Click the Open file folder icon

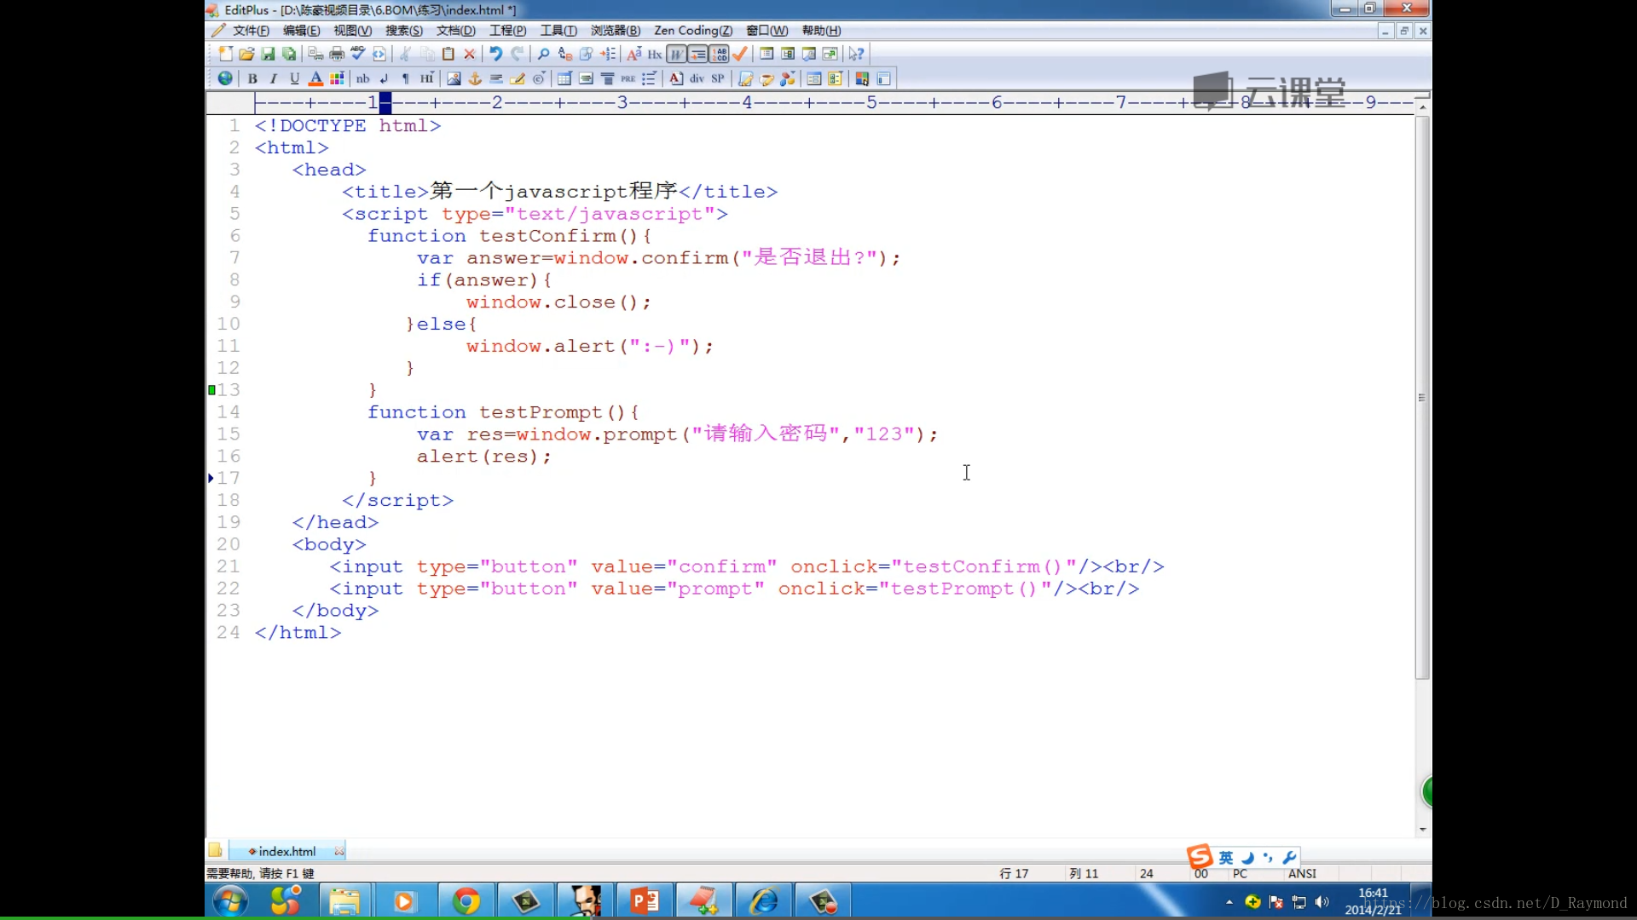(246, 54)
